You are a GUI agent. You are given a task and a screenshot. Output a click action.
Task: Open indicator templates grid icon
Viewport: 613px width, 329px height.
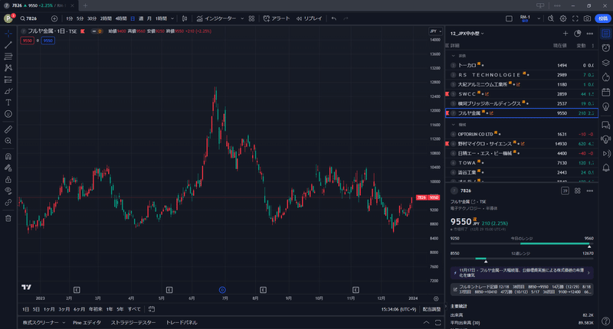coord(251,18)
